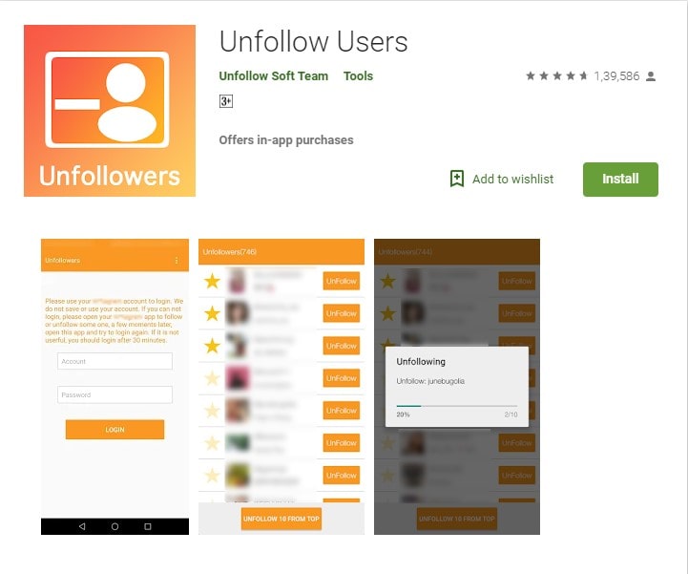Click the three-dot menu in login screenshot
The height and width of the screenshot is (574, 688).
click(x=177, y=261)
